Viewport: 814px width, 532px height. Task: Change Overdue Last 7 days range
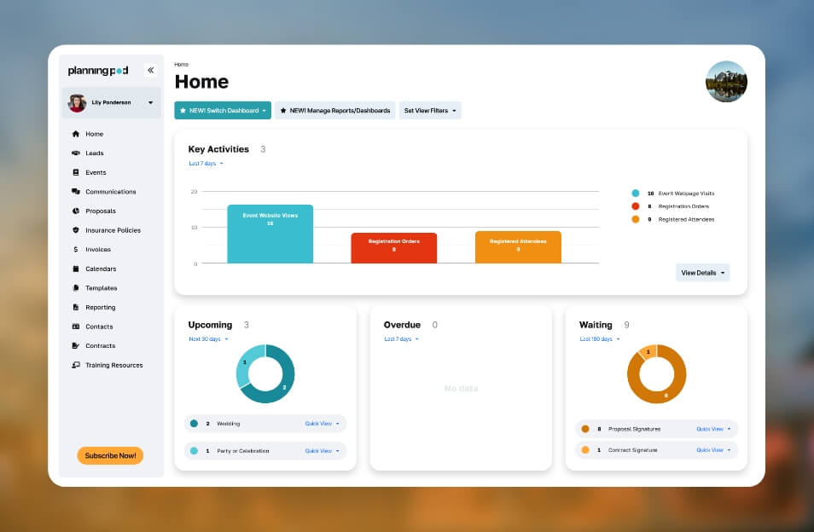pos(401,338)
